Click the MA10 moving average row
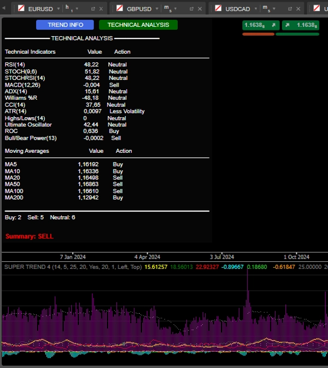 64,171
